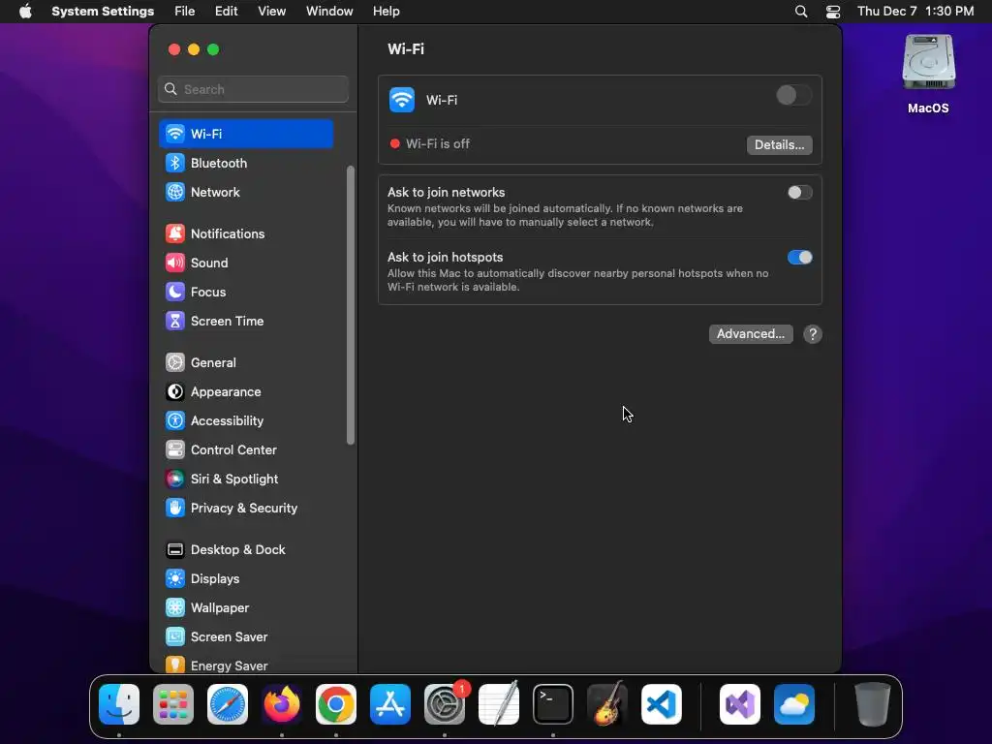Select Wi-Fi in the sidebar
The height and width of the screenshot is (744, 992).
pyautogui.click(x=246, y=134)
